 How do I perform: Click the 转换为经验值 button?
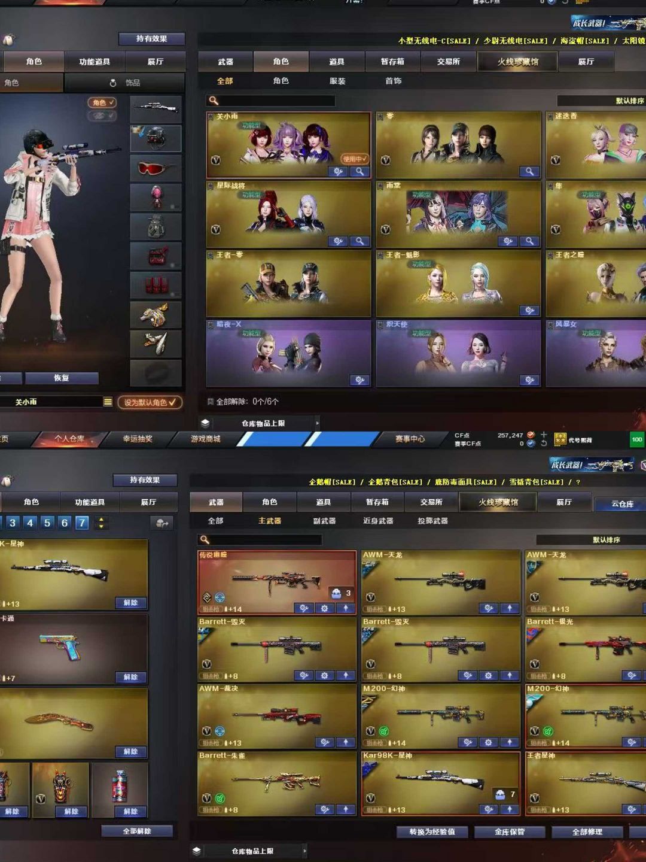pyautogui.click(x=432, y=831)
